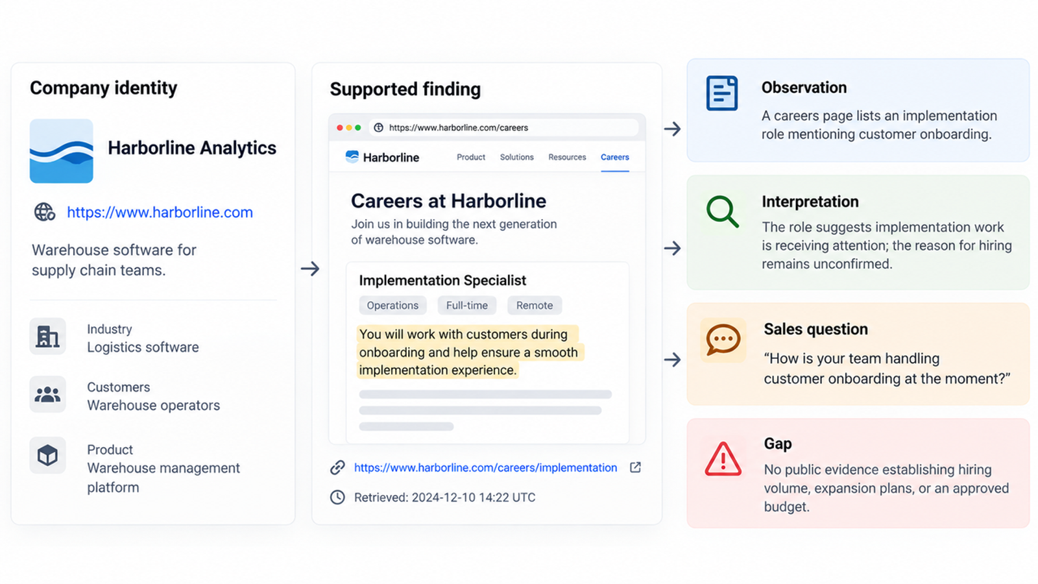Click the Gap warning triangle icon
The image size is (1038, 584).
pos(723,459)
